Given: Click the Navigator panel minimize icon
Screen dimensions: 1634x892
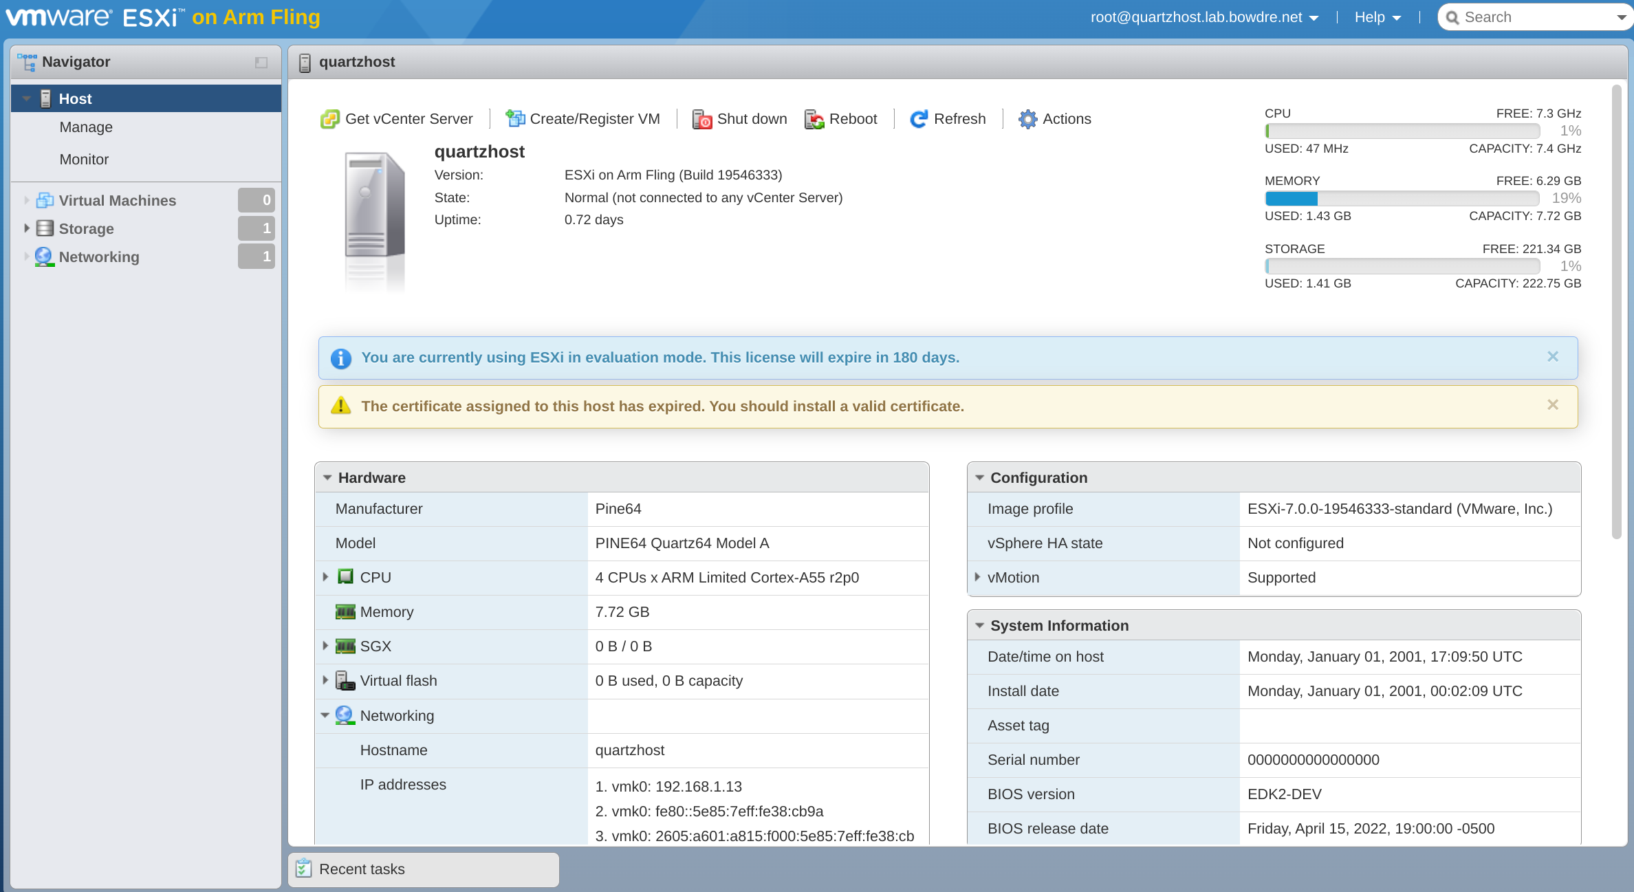Looking at the screenshot, I should pyautogui.click(x=261, y=63).
